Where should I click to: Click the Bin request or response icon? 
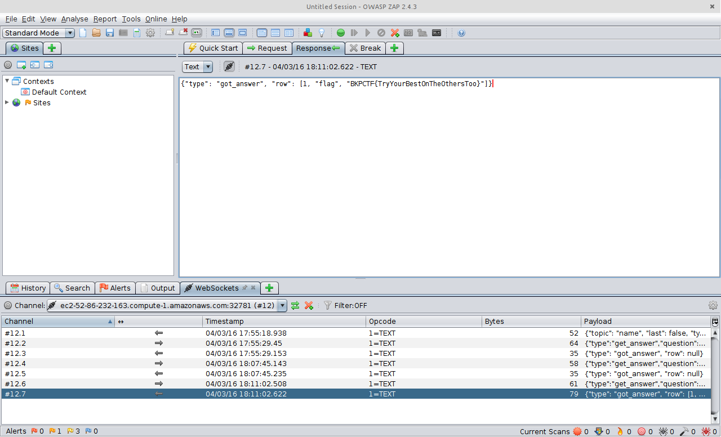click(381, 33)
